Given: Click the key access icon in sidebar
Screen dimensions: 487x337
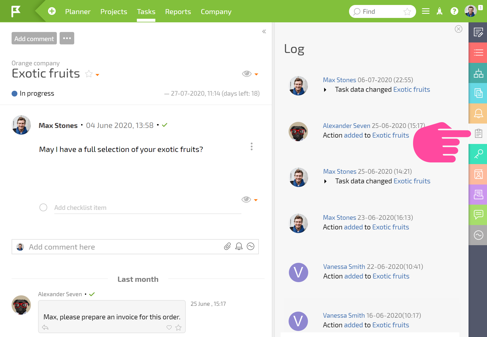Looking at the screenshot, I should (x=478, y=154).
